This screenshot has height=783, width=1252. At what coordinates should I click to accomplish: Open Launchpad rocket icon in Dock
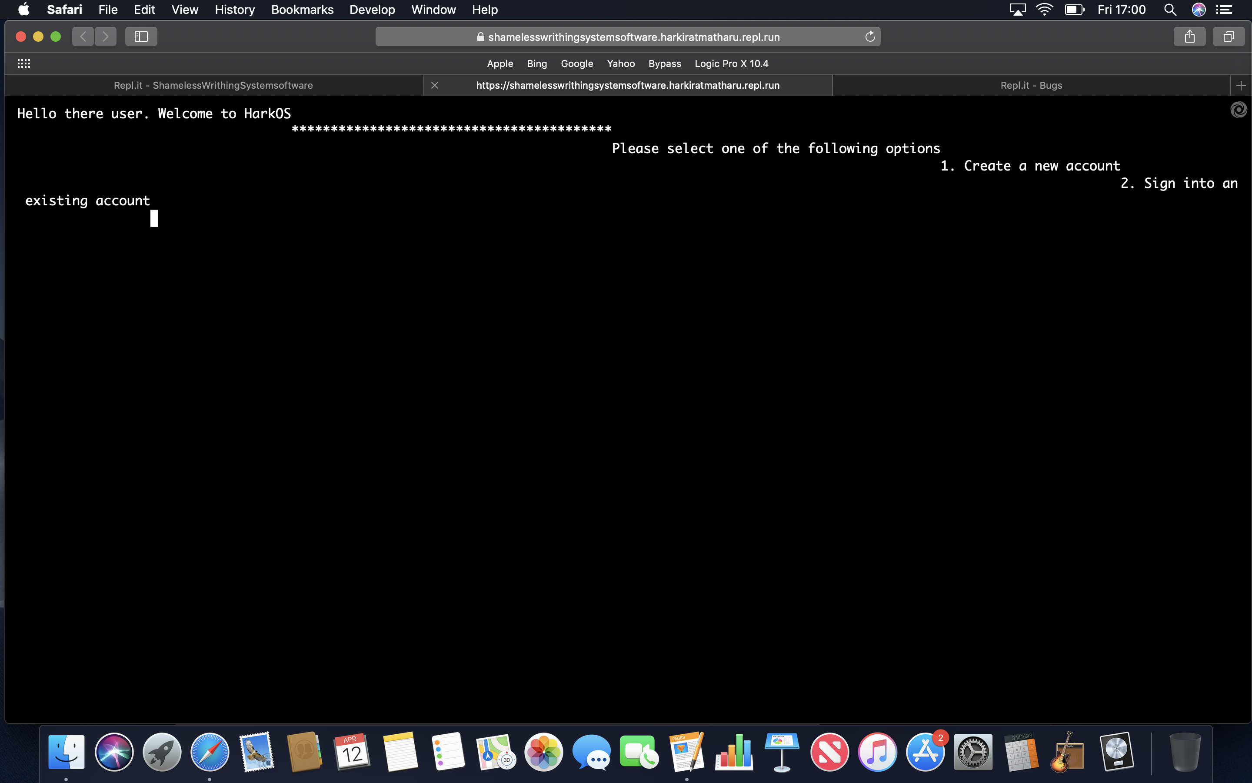pyautogui.click(x=162, y=752)
